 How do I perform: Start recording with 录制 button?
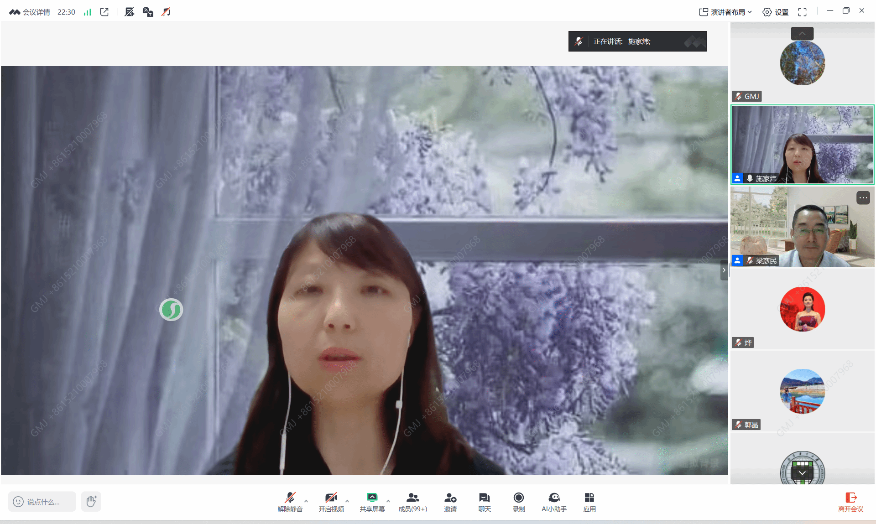pos(518,502)
